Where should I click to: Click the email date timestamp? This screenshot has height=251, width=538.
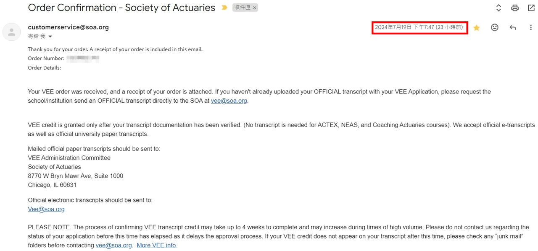tap(419, 27)
